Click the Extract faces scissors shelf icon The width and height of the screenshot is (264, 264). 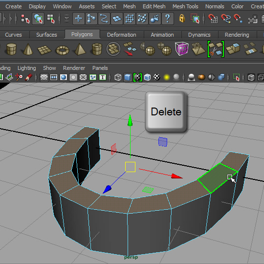[x=216, y=49]
